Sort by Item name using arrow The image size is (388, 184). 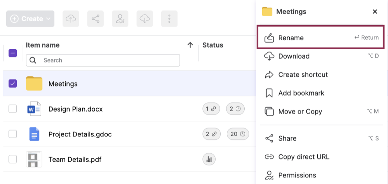click(190, 45)
